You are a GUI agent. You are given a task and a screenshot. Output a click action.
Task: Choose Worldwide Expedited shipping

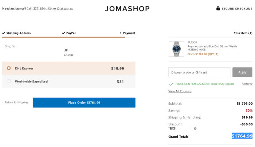(x=9, y=81)
